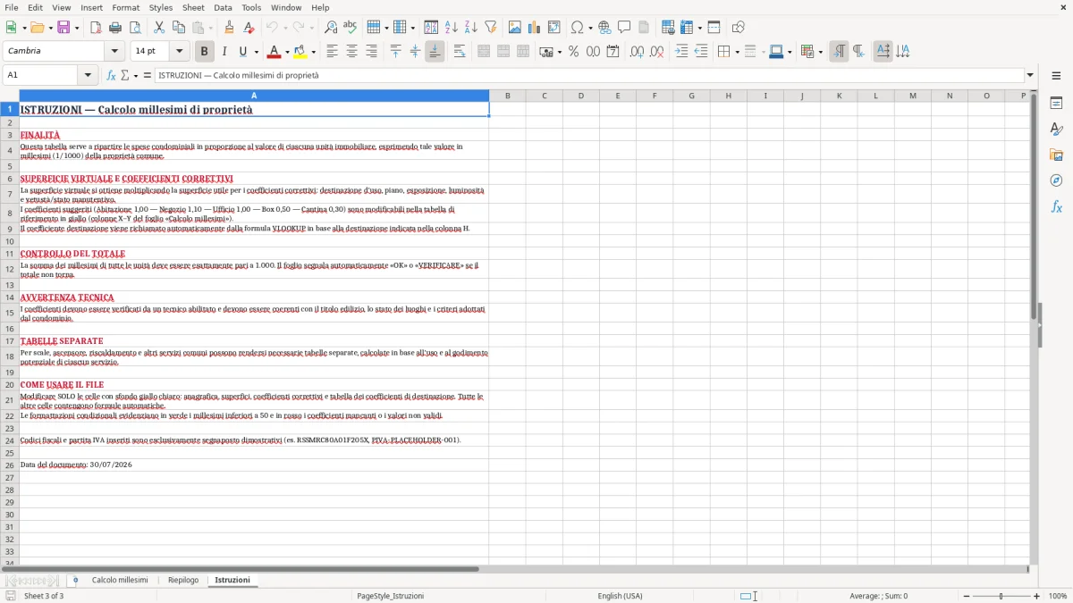The image size is (1073, 603).
Task: Open the Sheet menu
Action: coord(193,7)
